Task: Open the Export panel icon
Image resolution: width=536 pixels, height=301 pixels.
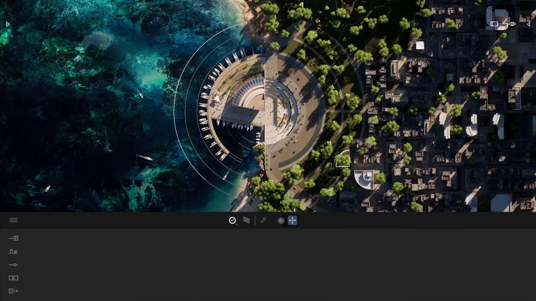Action: tap(14, 291)
